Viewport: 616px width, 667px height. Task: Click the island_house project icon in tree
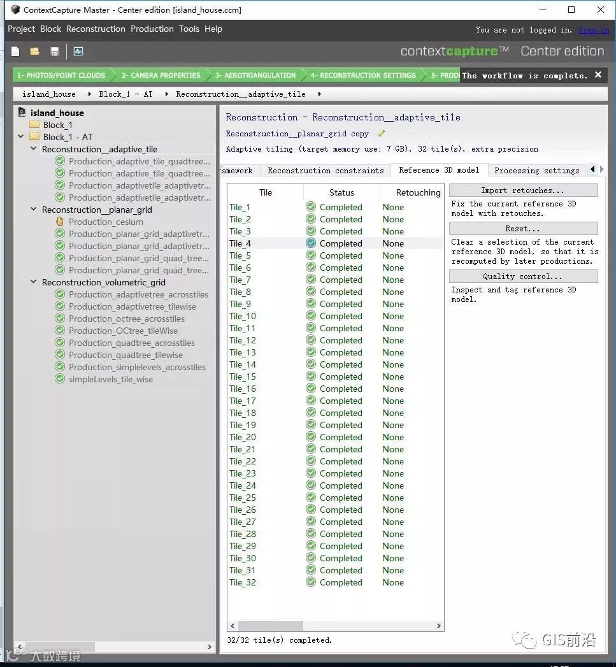point(22,112)
